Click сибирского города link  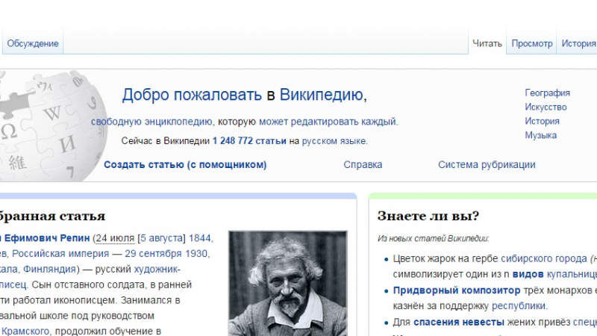[x=544, y=258]
